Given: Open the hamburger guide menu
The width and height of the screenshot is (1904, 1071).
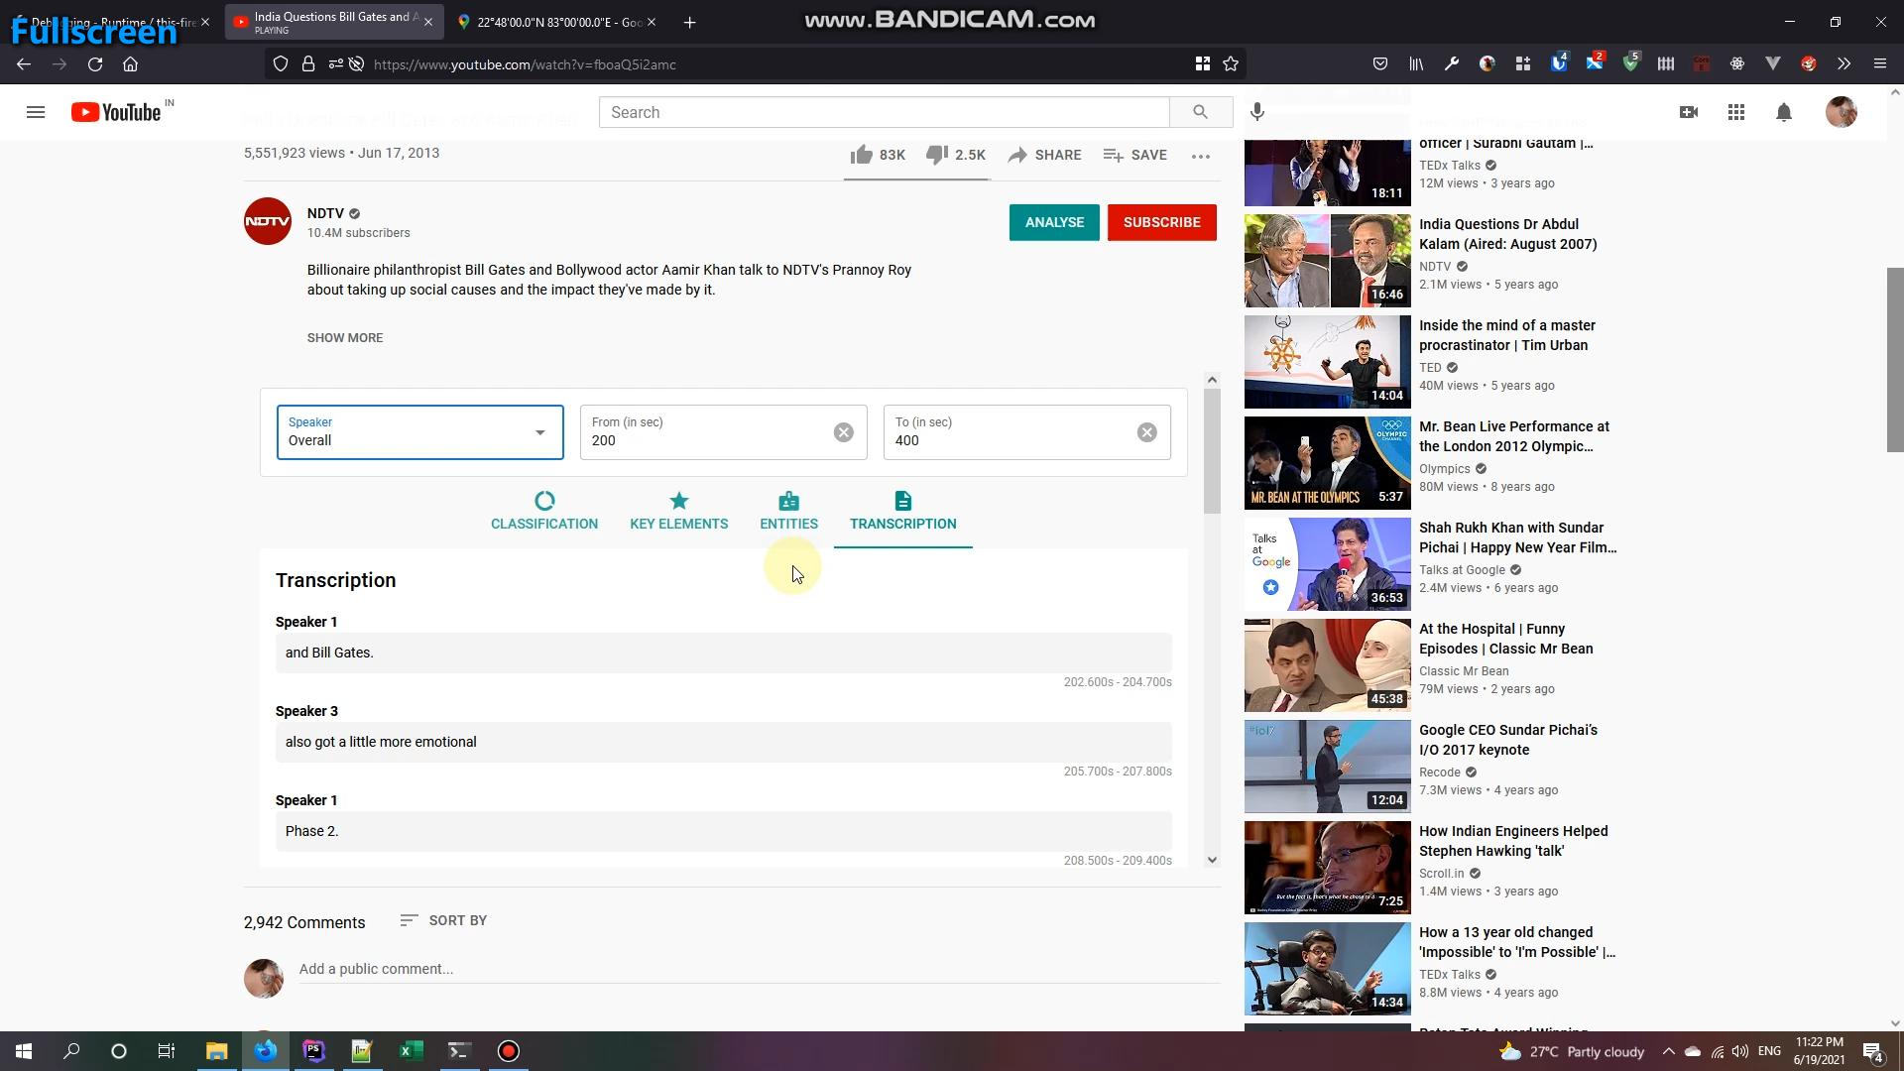Looking at the screenshot, I should pyautogui.click(x=36, y=112).
